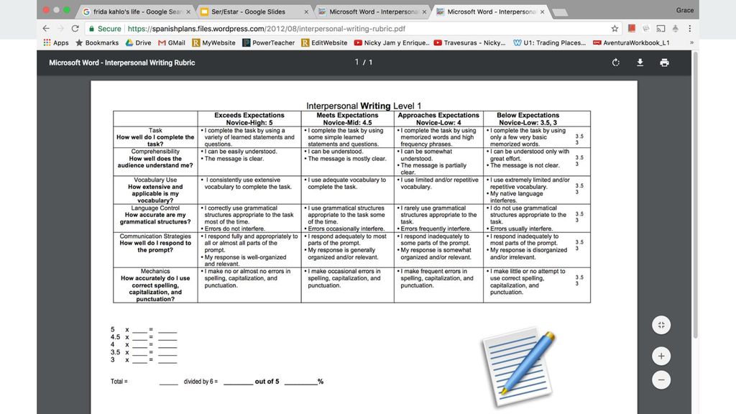Open the Bookmarks folder
The image size is (736, 414).
point(97,42)
